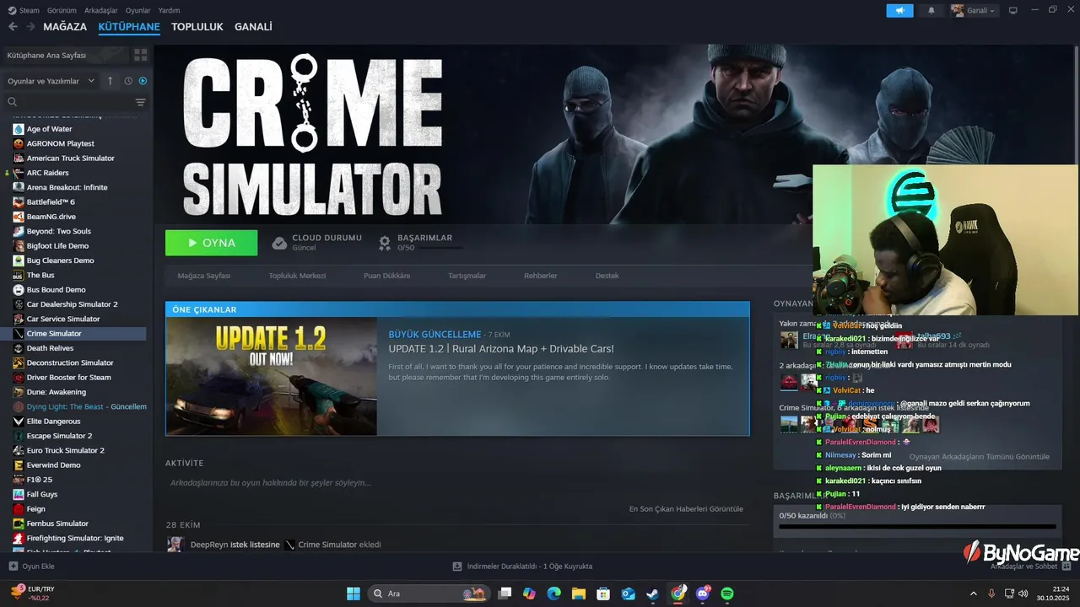Open BAŞARIMLAR achievements gear icon
Screen dimensions: 1080x607
coord(385,243)
